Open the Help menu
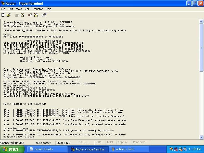The width and height of the screenshot is (204, 153). point(48,9)
